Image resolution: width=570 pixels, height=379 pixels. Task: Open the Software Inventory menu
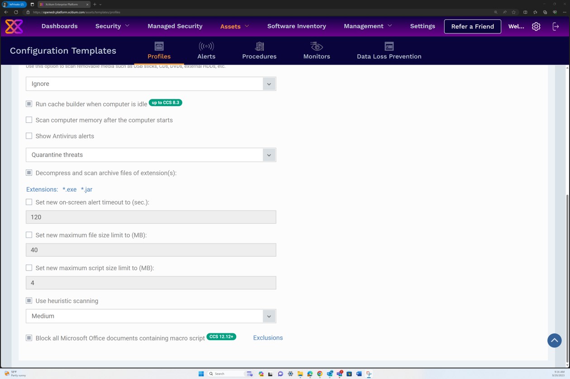coord(296,26)
